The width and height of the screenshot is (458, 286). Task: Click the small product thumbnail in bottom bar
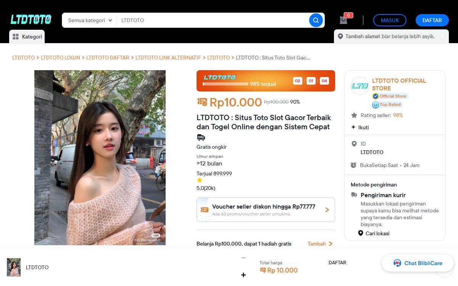coord(14,267)
